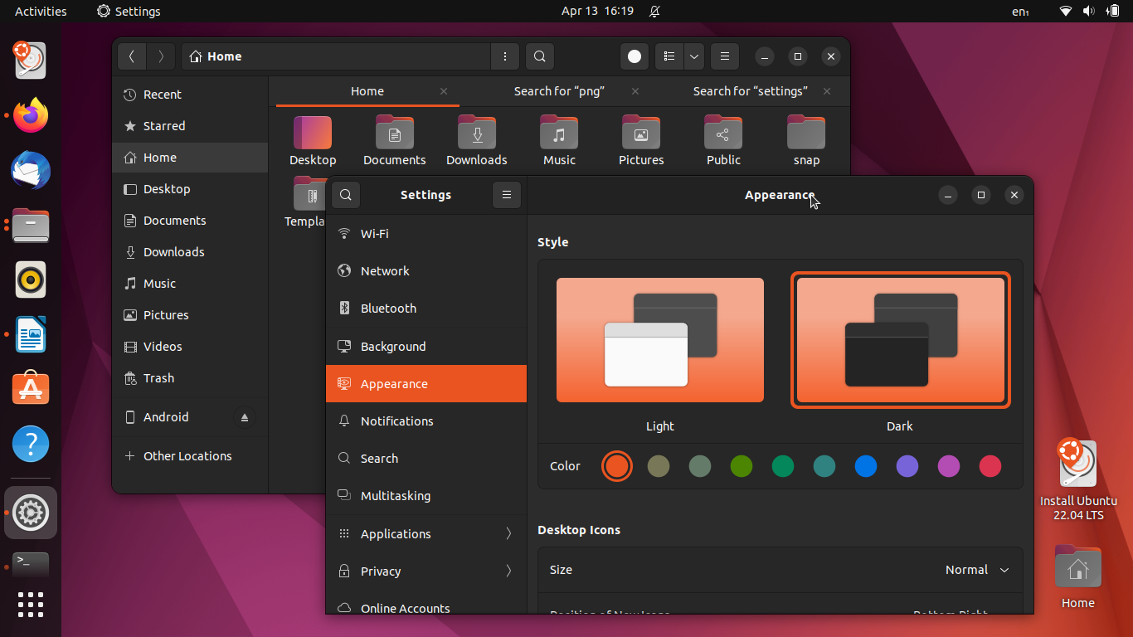This screenshot has height=637, width=1133.
Task: Click the Files back arrow button
Action: pyautogui.click(x=132, y=56)
